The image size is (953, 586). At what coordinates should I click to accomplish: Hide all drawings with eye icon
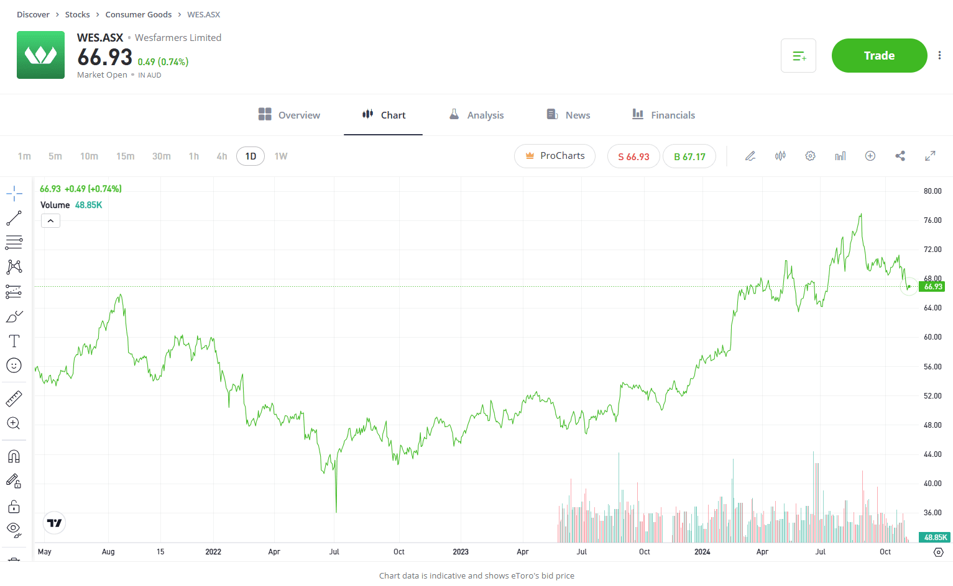14,530
